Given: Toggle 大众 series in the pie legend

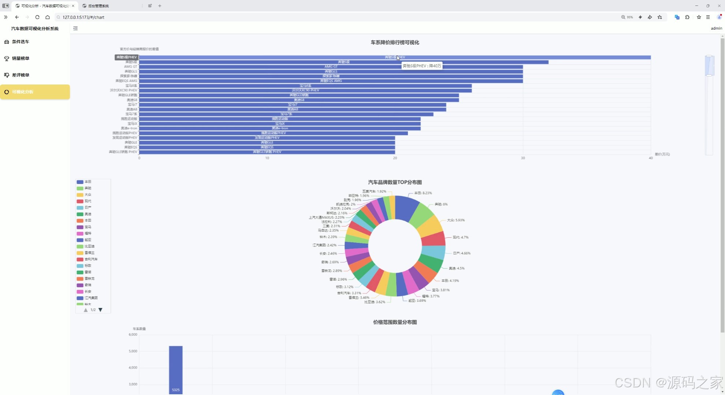Looking at the screenshot, I should click(x=84, y=195).
